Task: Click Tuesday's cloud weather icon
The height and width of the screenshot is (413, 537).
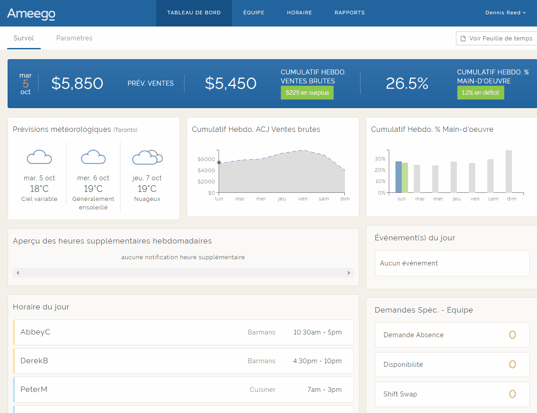Action: (x=39, y=157)
